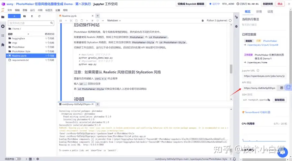Open the Markdown cell type dropdown

(x=114, y=21)
